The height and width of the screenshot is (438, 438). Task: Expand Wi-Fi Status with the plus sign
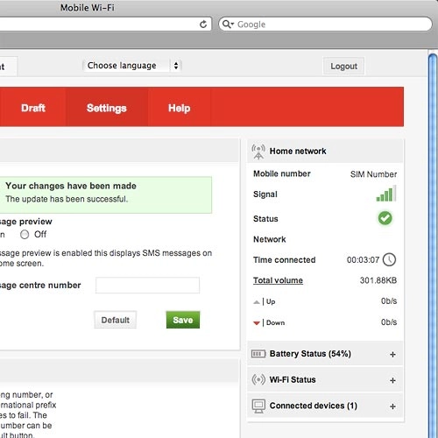(392, 380)
